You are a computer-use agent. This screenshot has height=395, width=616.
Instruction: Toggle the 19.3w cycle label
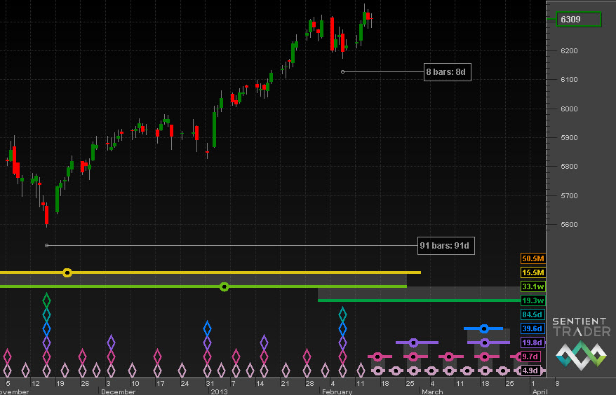pyautogui.click(x=533, y=300)
